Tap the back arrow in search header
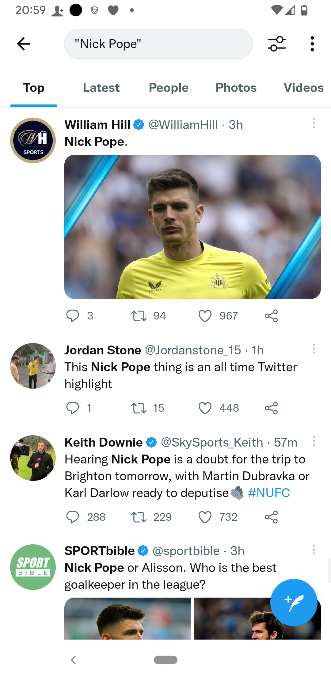Viewport: 331px width, 680px height. [x=24, y=44]
